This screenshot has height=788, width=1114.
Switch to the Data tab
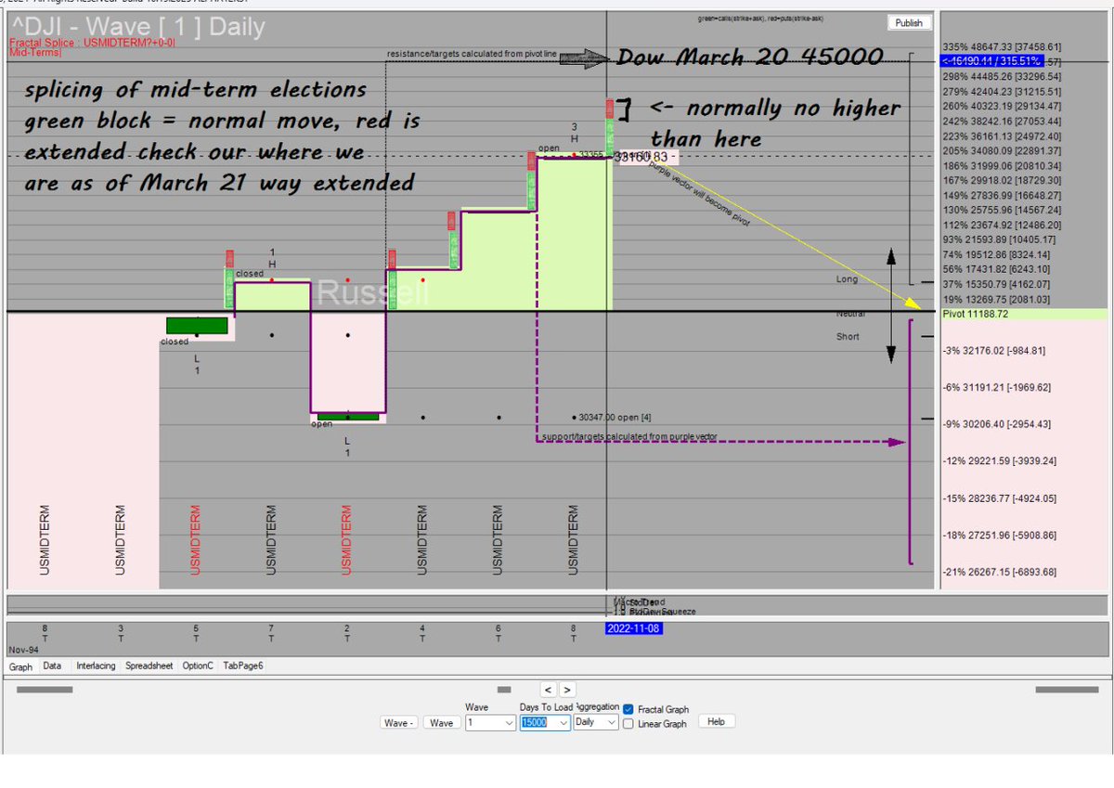[52, 665]
